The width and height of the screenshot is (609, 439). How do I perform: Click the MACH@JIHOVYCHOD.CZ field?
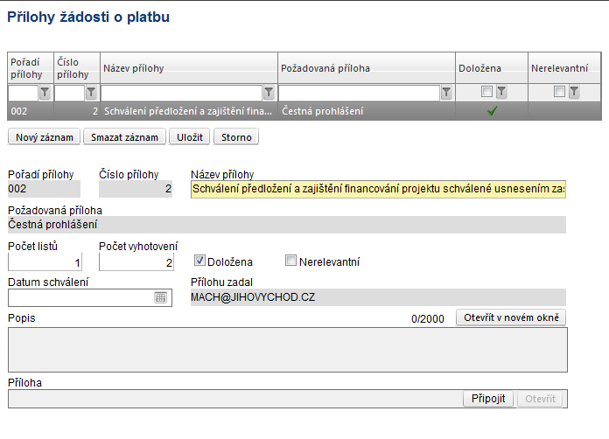(378, 297)
